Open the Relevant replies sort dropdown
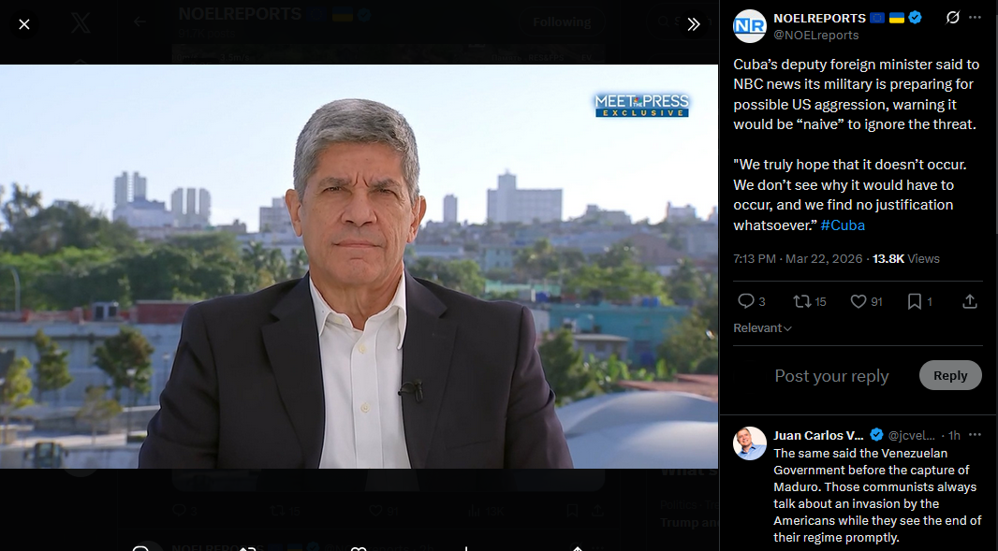Screen dimensions: 998x551 point(762,328)
